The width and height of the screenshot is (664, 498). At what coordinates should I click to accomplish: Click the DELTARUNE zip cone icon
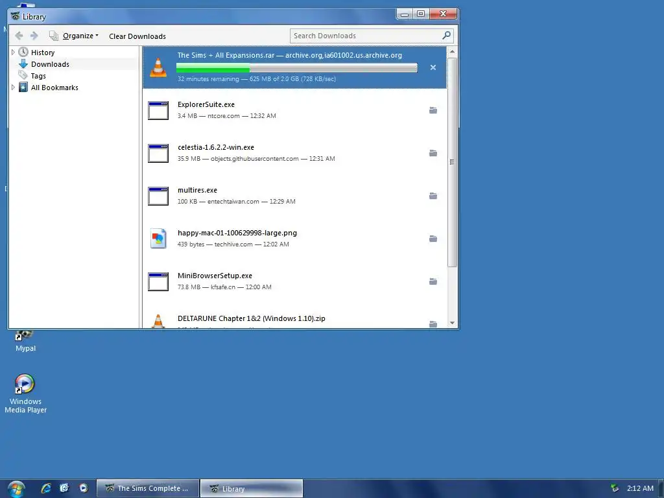coord(158,321)
